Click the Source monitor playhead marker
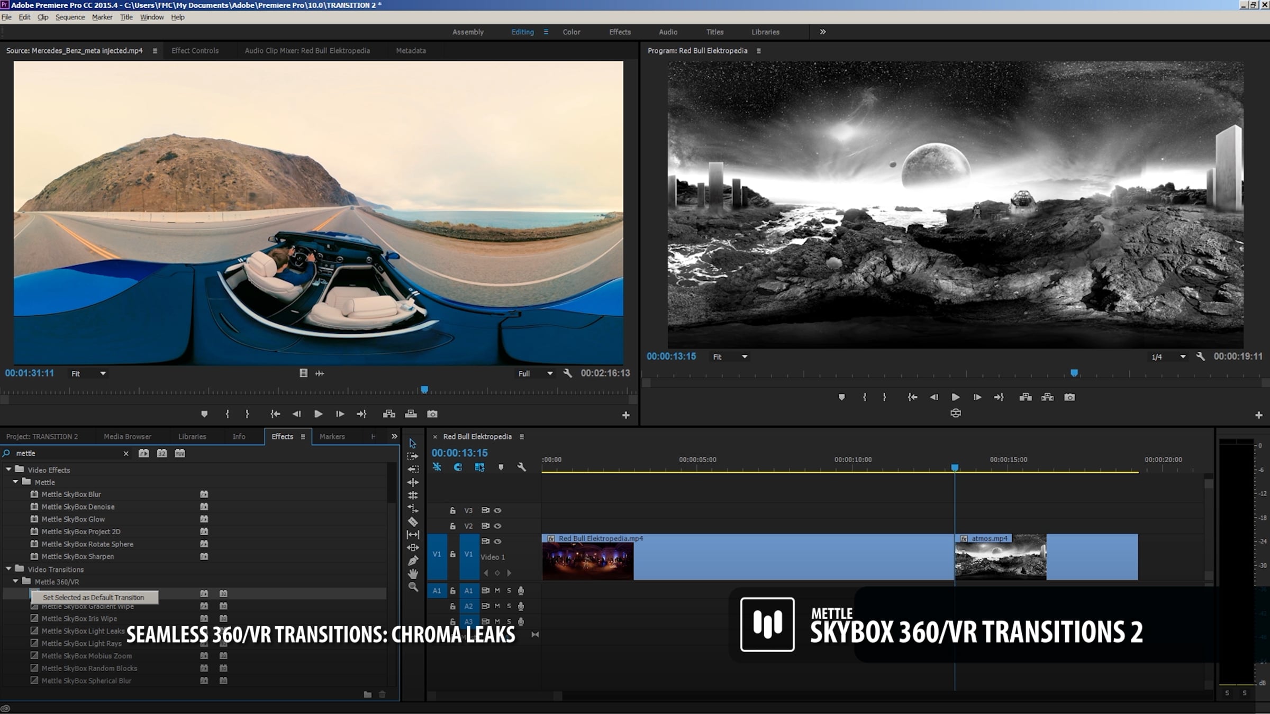Viewport: 1270px width, 714px height. coord(424,390)
